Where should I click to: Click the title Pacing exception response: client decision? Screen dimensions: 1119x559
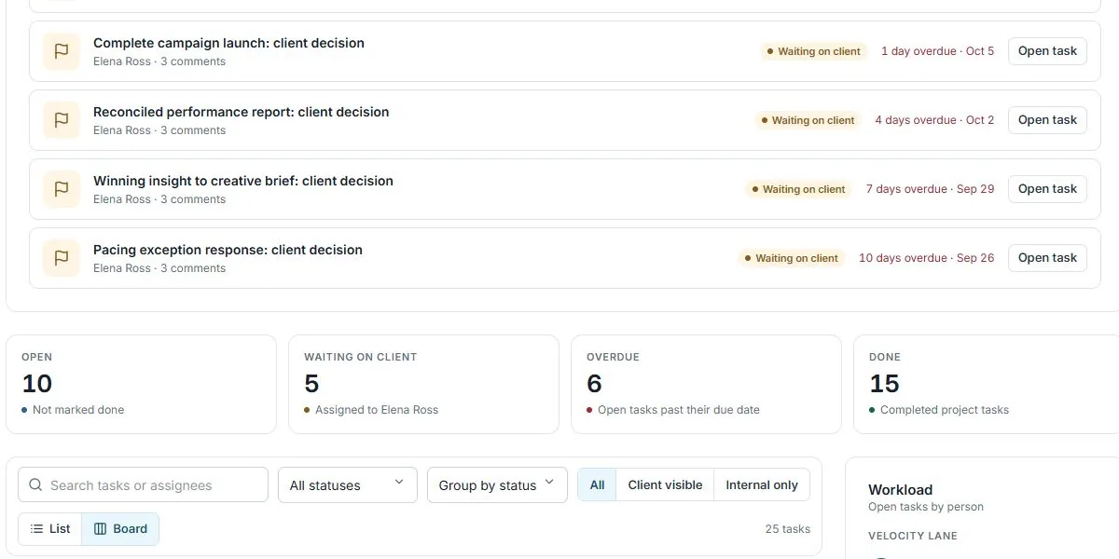pos(228,250)
